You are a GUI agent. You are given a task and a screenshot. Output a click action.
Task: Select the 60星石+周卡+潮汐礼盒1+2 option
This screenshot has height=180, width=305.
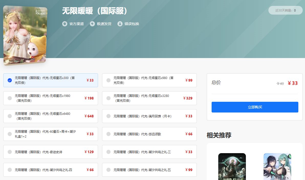pyautogui.click(x=51, y=134)
